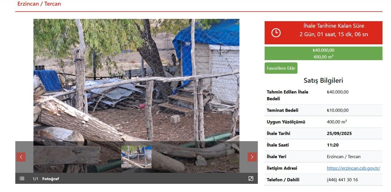Click the Satış Bilgileri section heading
Image resolution: width=391 pixels, height=192 pixels.
(323, 80)
